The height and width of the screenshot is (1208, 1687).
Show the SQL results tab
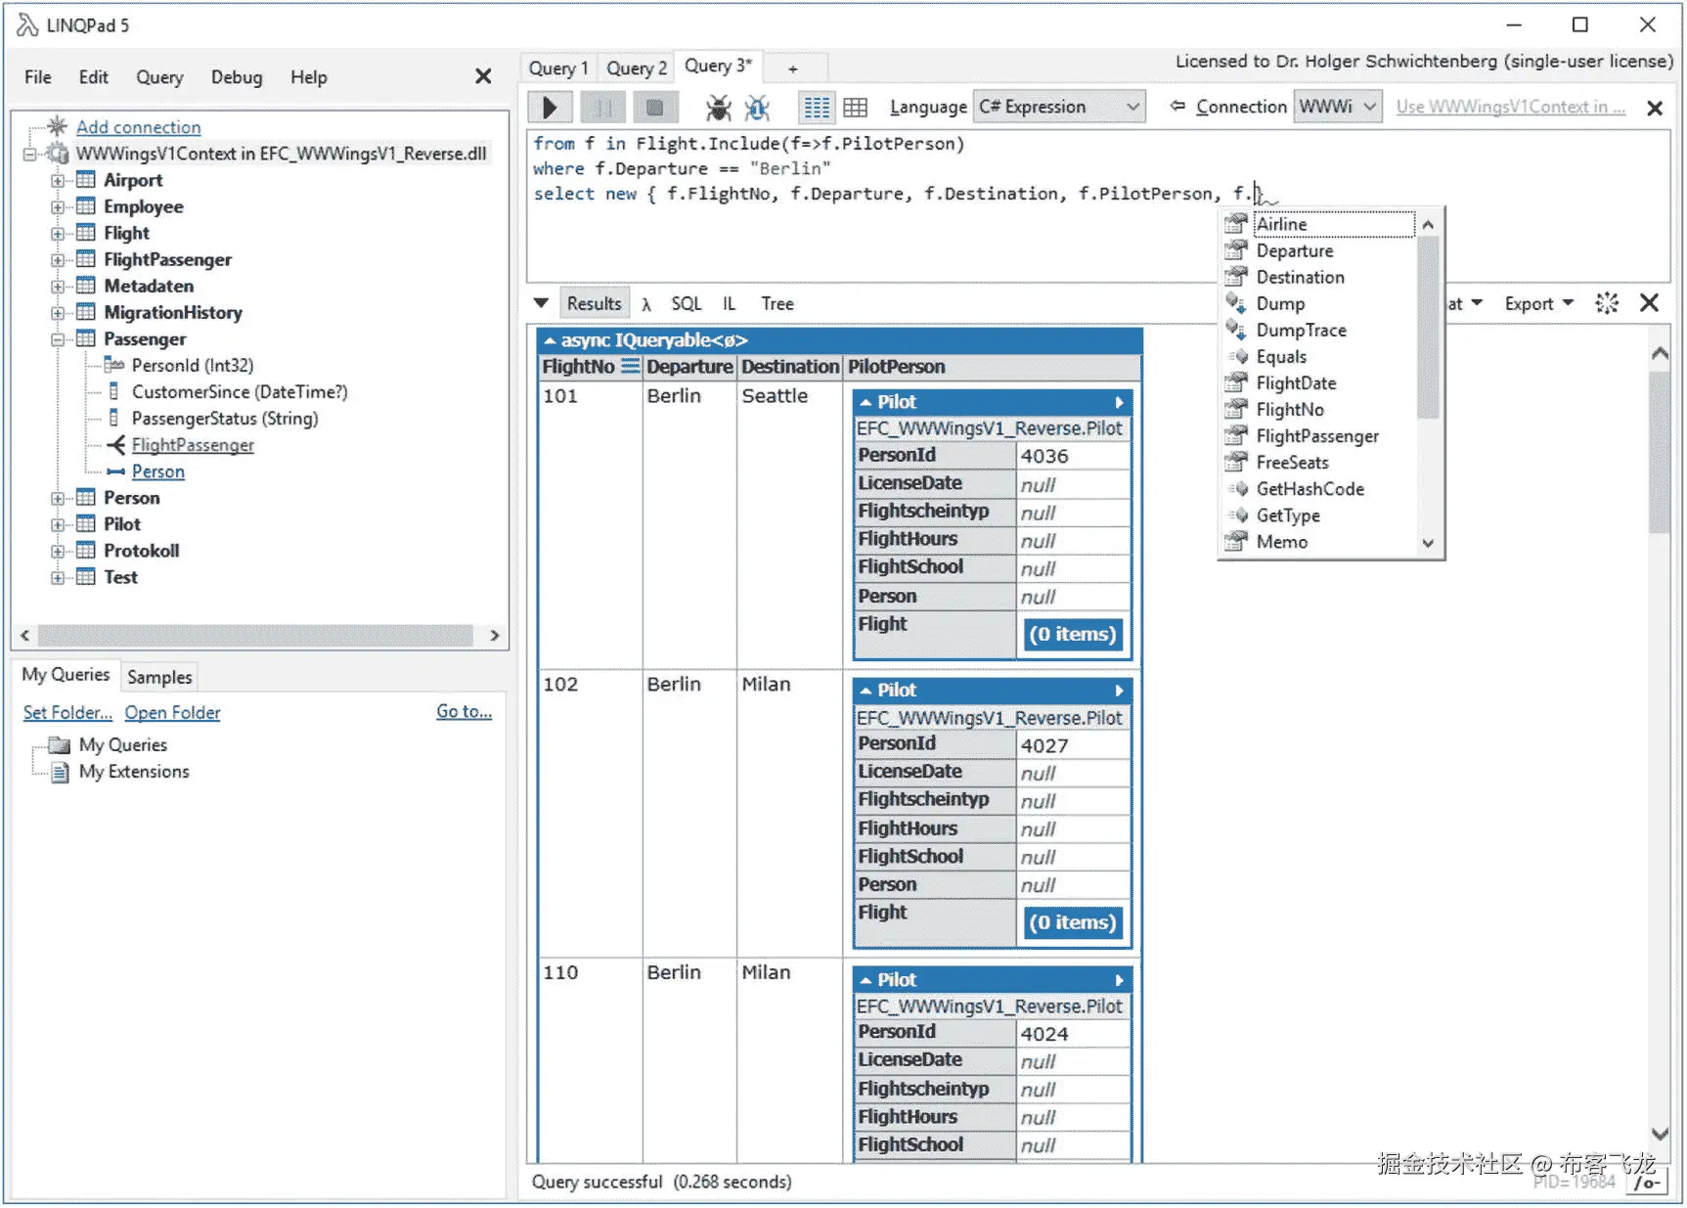click(x=687, y=304)
